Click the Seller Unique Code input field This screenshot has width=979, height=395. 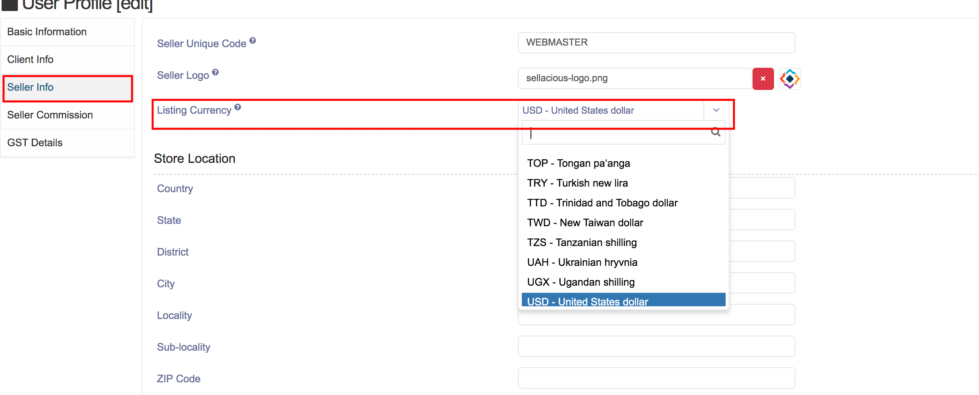[656, 43]
